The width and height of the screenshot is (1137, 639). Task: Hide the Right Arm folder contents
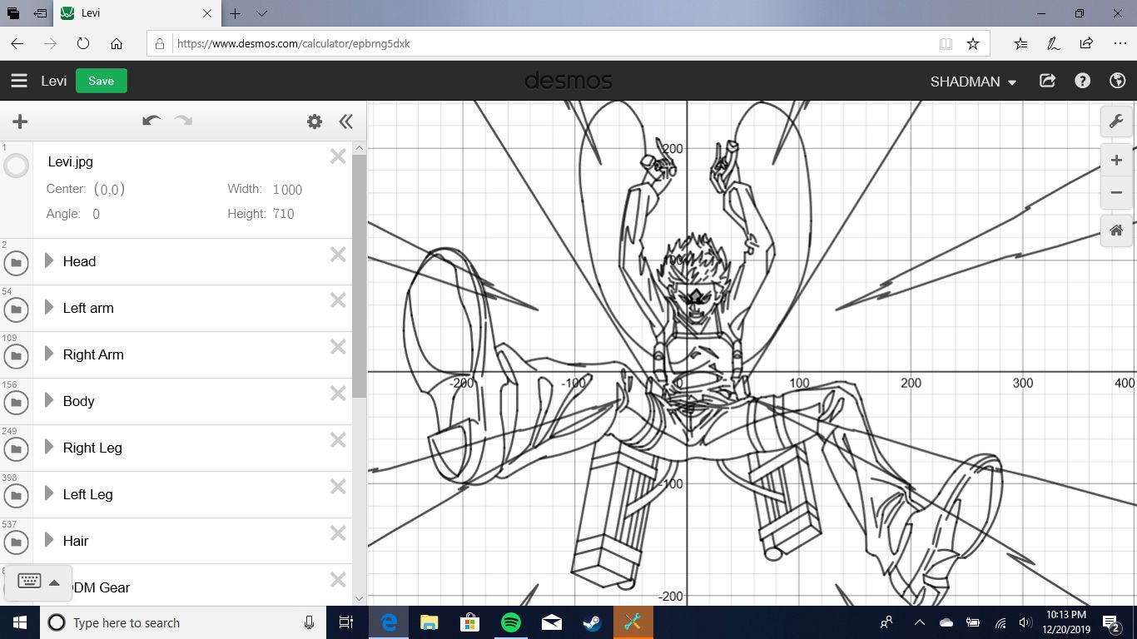[16, 357]
